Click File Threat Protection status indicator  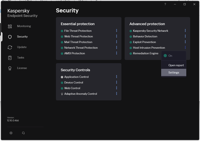click(x=62, y=31)
